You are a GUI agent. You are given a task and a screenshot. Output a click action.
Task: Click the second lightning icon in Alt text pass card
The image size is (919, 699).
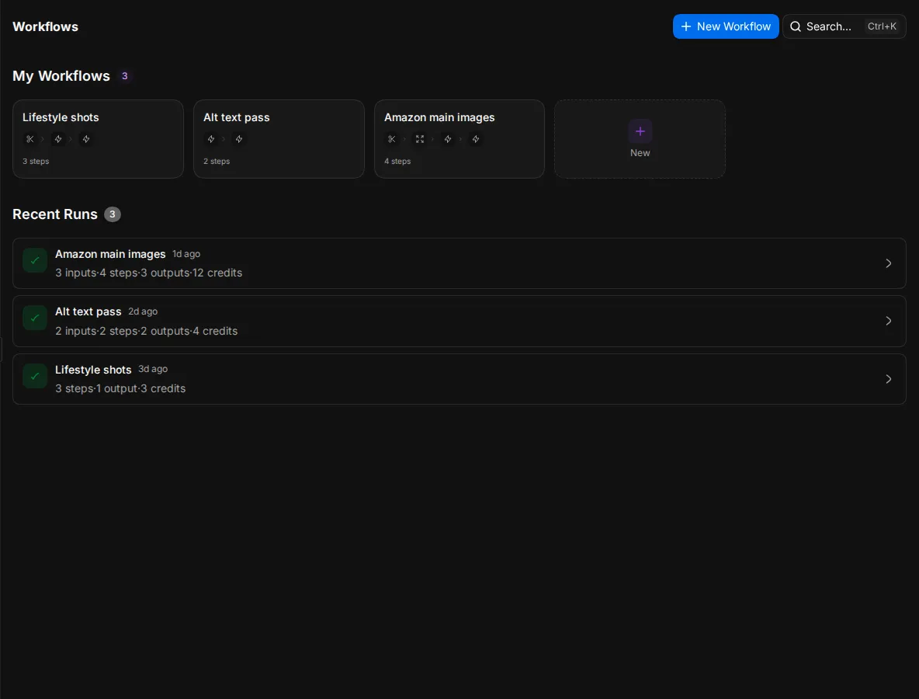click(239, 139)
